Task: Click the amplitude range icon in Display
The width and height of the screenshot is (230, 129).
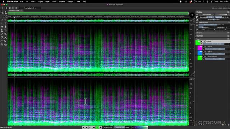Action: [197, 17]
